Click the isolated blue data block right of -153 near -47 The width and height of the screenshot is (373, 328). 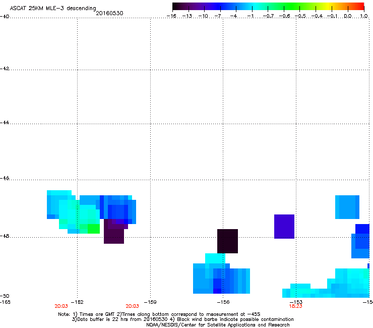coord(347,207)
